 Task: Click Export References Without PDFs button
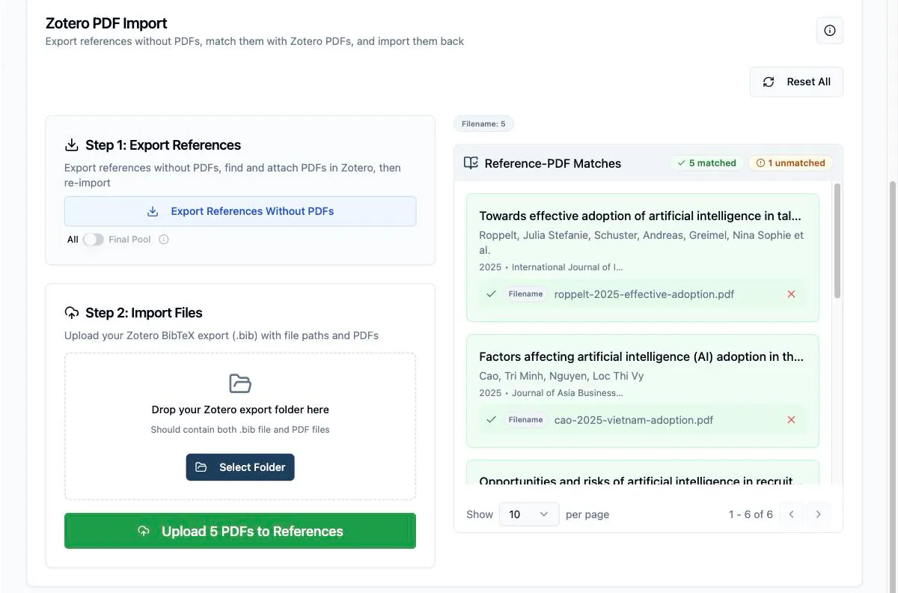(x=240, y=211)
